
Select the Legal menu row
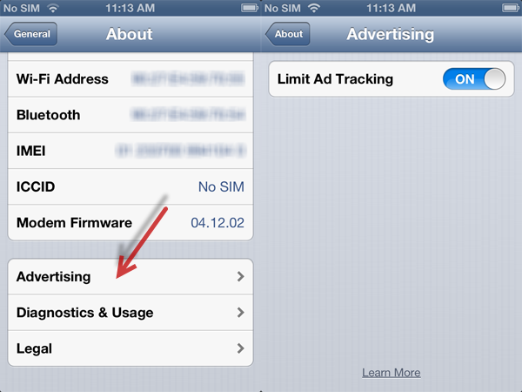pyautogui.click(x=130, y=348)
